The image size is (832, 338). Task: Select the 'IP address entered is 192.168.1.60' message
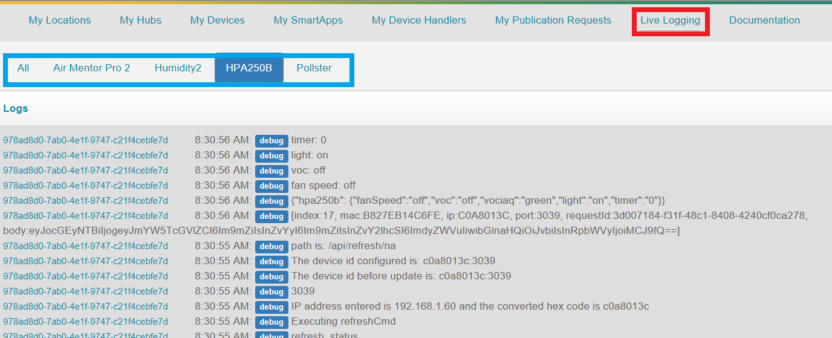(x=470, y=307)
